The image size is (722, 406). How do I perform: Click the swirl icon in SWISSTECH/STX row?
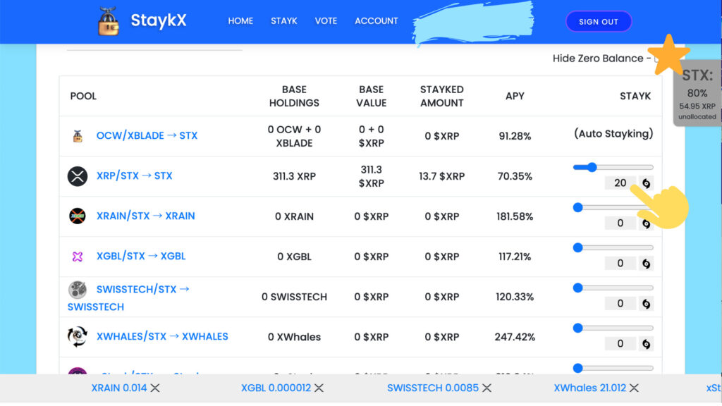646,304
